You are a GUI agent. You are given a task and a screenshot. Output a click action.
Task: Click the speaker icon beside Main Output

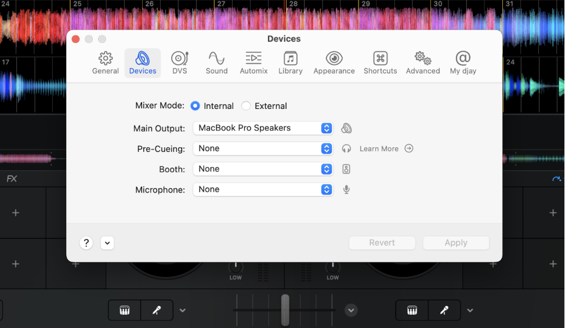(x=346, y=128)
